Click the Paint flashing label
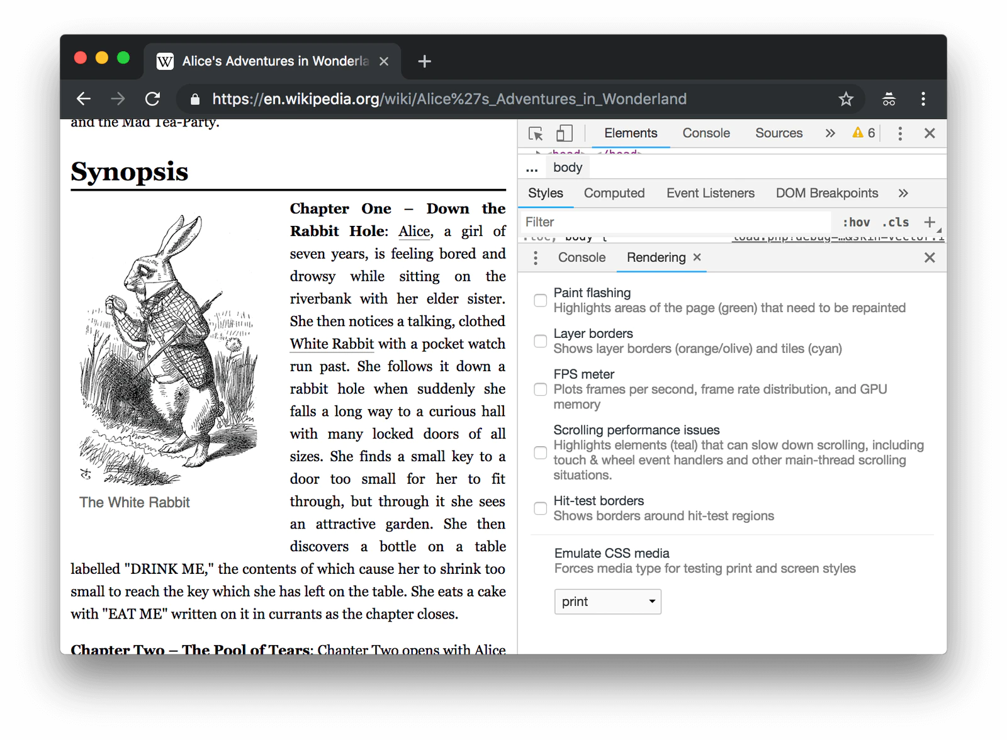1007x740 pixels. tap(592, 293)
